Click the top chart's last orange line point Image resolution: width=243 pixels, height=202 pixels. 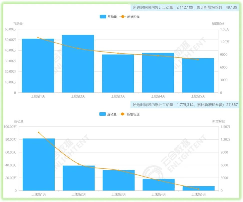click(198, 59)
